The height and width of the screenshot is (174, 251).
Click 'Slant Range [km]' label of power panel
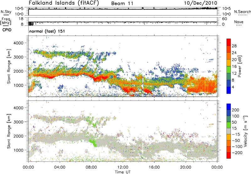point(9,66)
